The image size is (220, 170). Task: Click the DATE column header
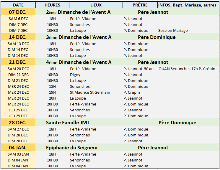18,5
